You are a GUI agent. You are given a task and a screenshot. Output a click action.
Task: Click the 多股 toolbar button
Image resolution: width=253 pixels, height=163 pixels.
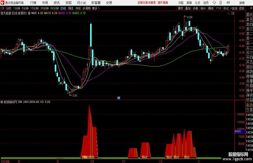(x=195, y=8)
